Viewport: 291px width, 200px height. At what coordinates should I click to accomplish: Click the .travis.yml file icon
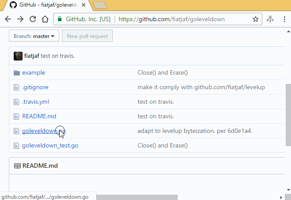click(16, 102)
